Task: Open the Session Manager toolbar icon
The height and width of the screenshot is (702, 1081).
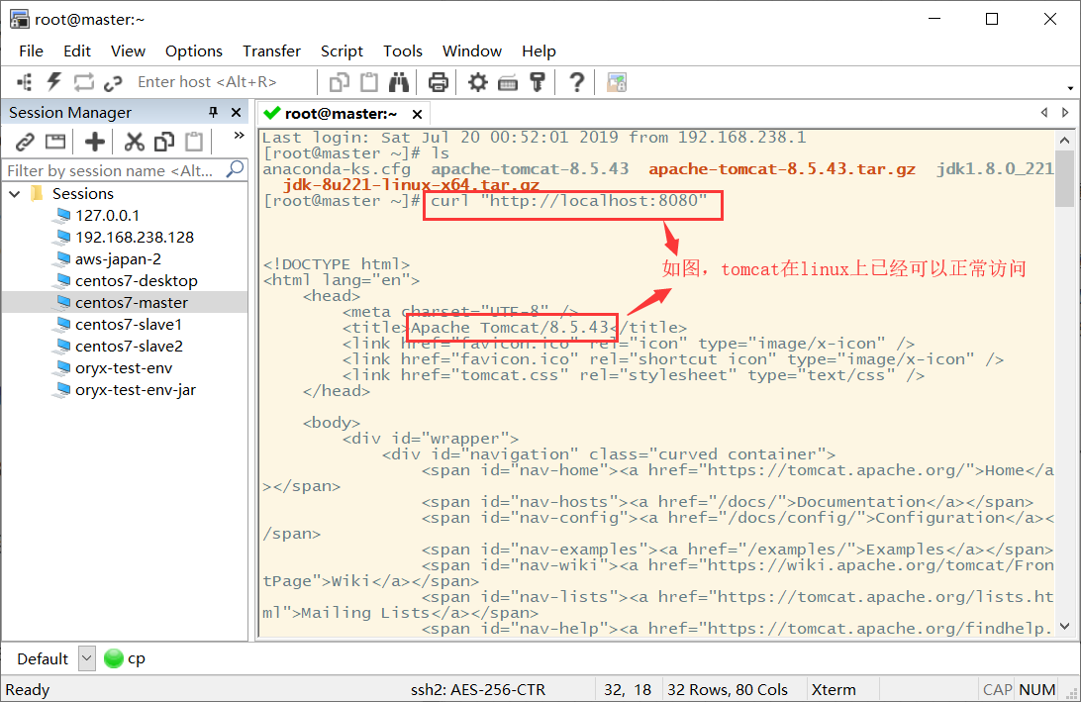Action: 24,83
